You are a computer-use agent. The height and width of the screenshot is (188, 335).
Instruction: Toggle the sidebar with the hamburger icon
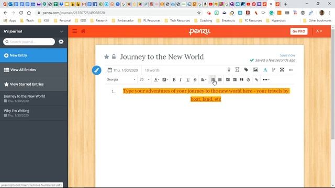click(x=74, y=31)
